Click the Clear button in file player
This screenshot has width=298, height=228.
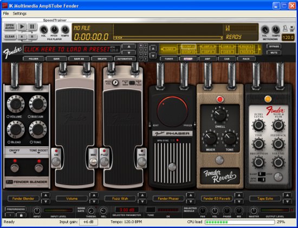click(10, 36)
